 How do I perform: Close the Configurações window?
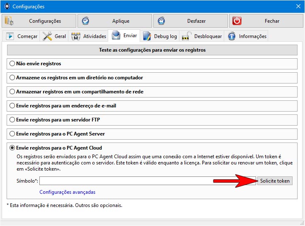298,6
